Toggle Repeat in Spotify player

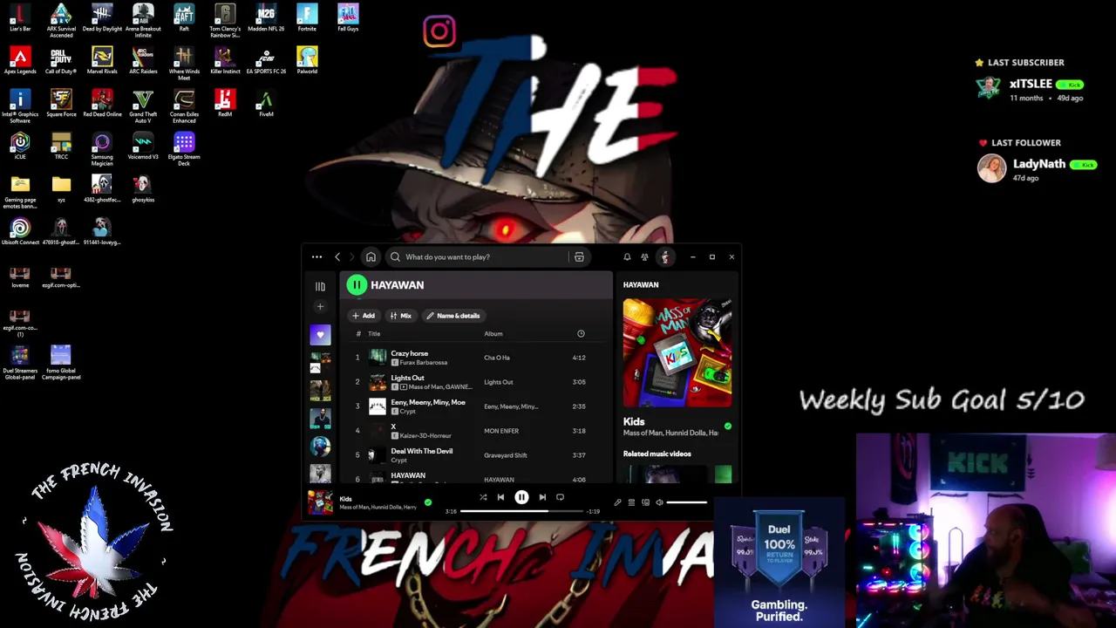pos(560,497)
